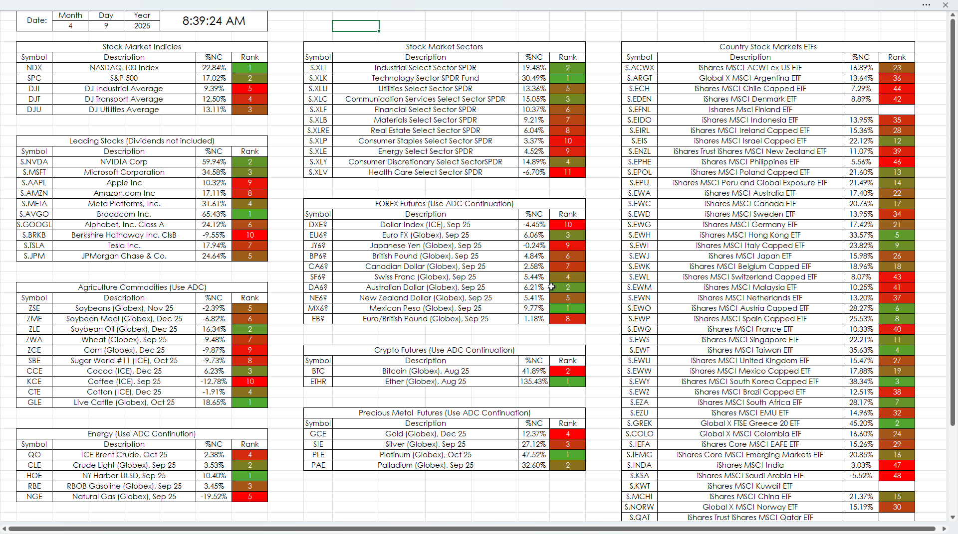The image size is (958, 534).
Task: Select DJ Industrial Average red rank cell
Action: coord(250,89)
